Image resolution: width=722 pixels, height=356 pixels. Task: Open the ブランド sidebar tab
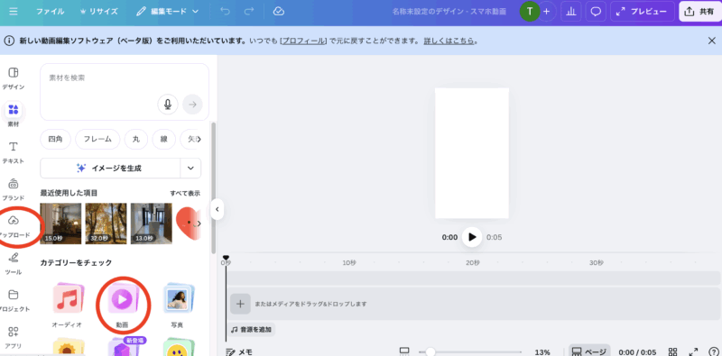pos(14,189)
